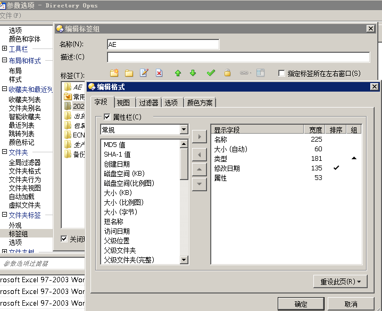
Task: Move tab up with green up arrow
Action: (x=178, y=73)
